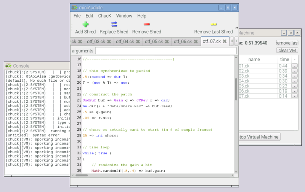Image resolution: width=305 pixels, height=192 pixels.
Task: Click the horizontal scrollbar right arrow
Action: coord(233,175)
